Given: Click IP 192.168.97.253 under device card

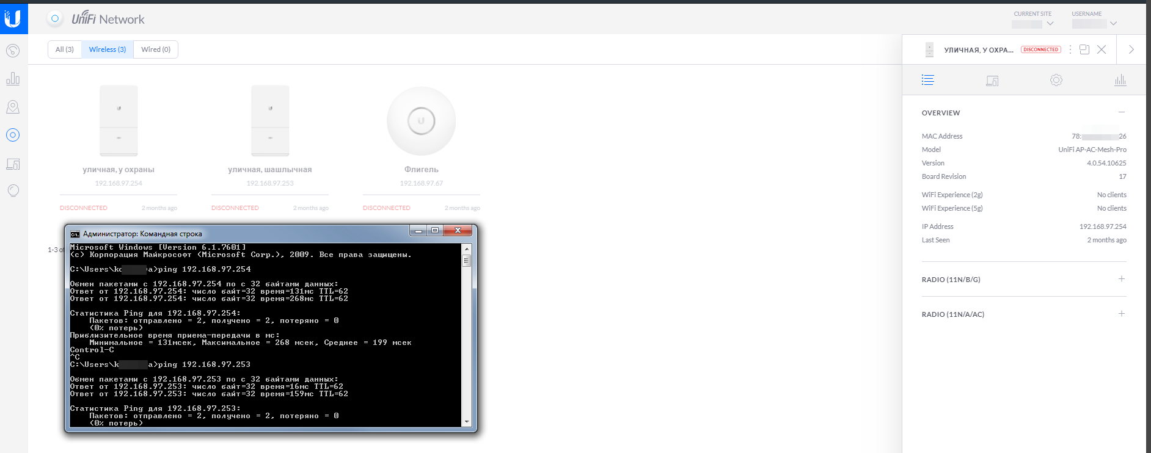Looking at the screenshot, I should point(270,183).
